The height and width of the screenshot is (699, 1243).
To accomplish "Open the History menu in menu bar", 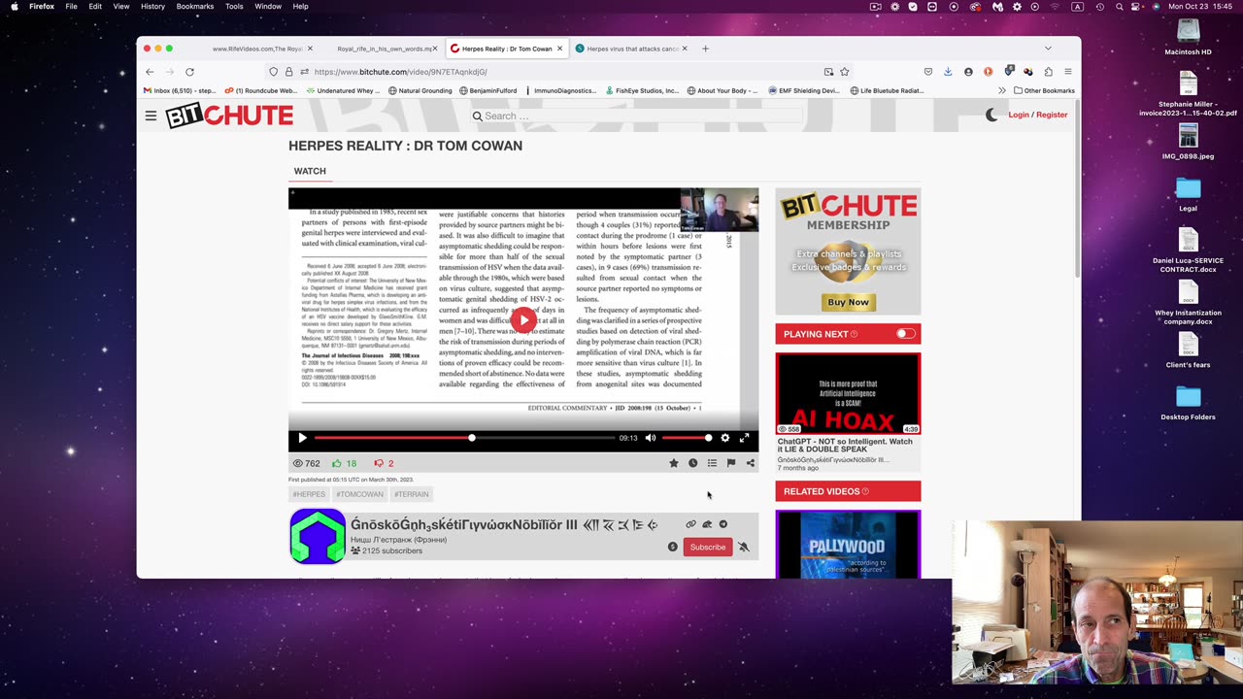I will tap(152, 7).
